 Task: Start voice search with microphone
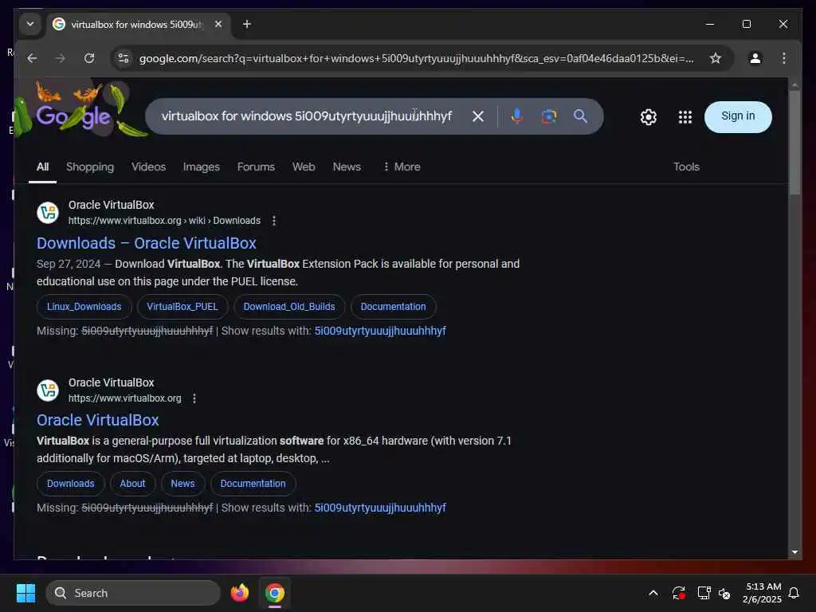[516, 116]
